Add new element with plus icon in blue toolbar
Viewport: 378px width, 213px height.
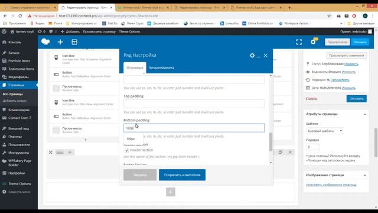click(x=60, y=42)
